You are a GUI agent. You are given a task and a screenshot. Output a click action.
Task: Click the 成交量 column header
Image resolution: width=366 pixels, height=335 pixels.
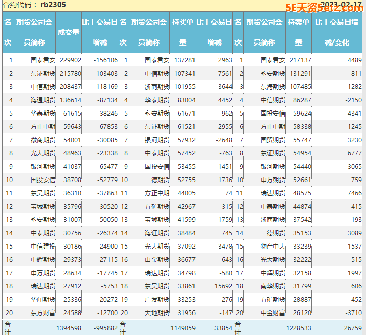pyautogui.click(x=69, y=32)
